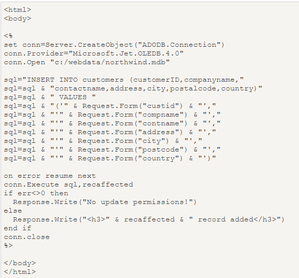The height and width of the screenshot is (278, 299).
Task: Click the text ADODB.Connection in code
Action: pyautogui.click(x=179, y=45)
